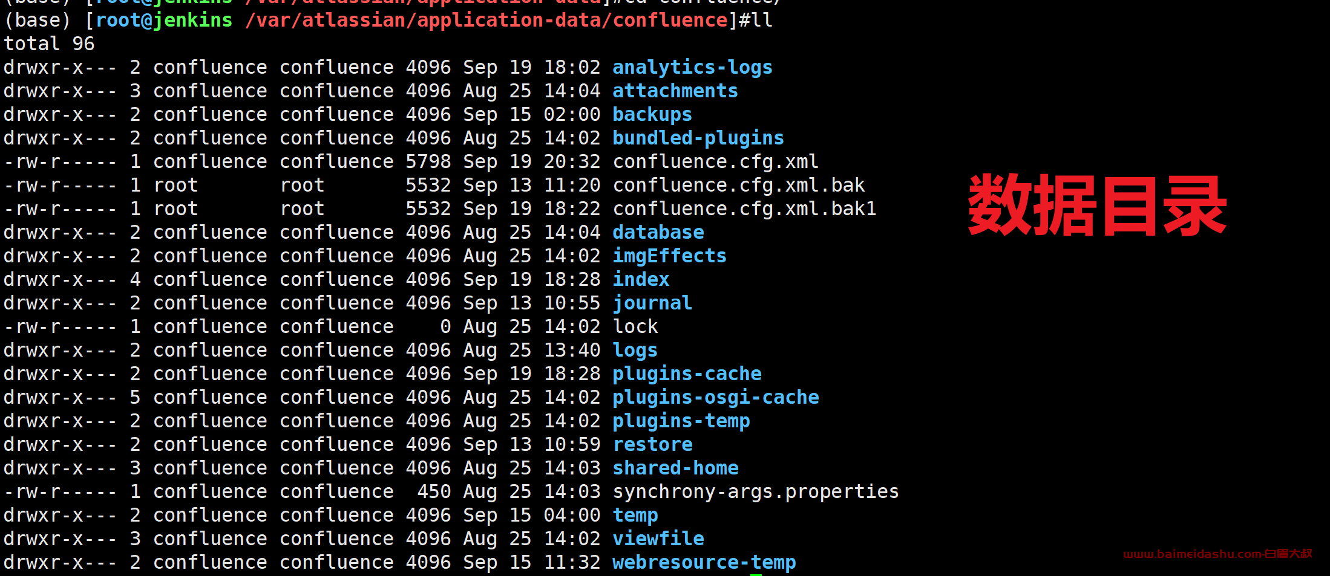Select the webresource-temp directory name
The width and height of the screenshot is (1330, 576).
704,563
